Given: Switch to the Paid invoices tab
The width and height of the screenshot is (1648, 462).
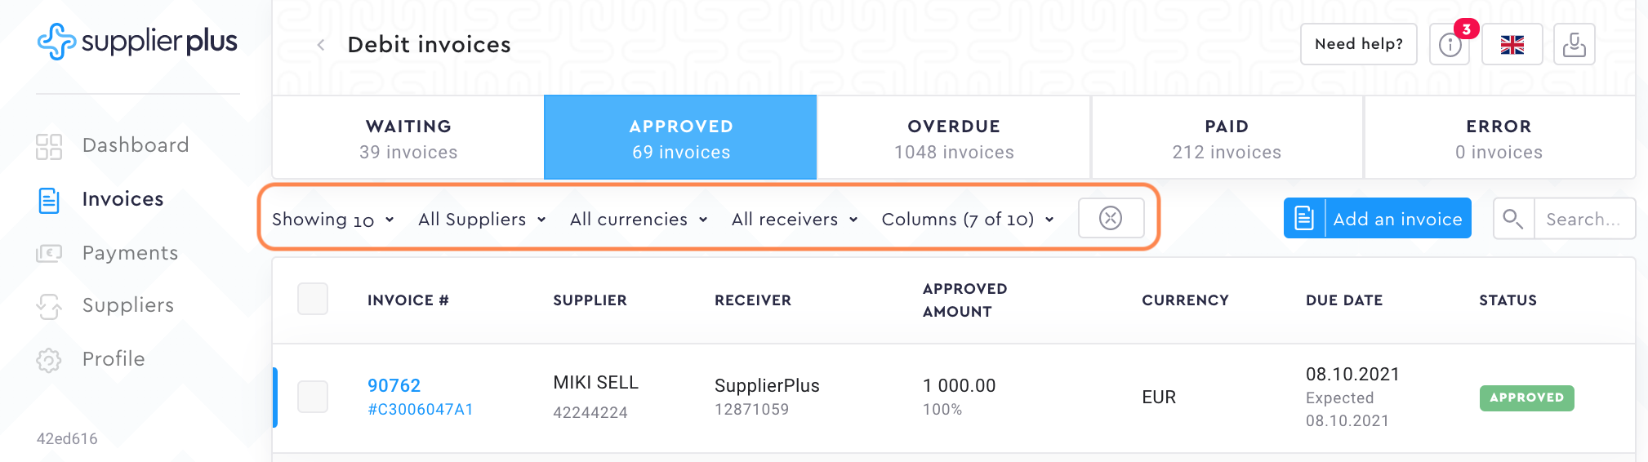Looking at the screenshot, I should [1227, 138].
